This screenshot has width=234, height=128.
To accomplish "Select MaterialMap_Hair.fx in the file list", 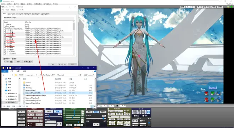I will (x=33, y=103).
